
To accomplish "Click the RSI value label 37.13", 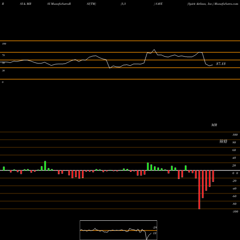I will coord(221,64).
